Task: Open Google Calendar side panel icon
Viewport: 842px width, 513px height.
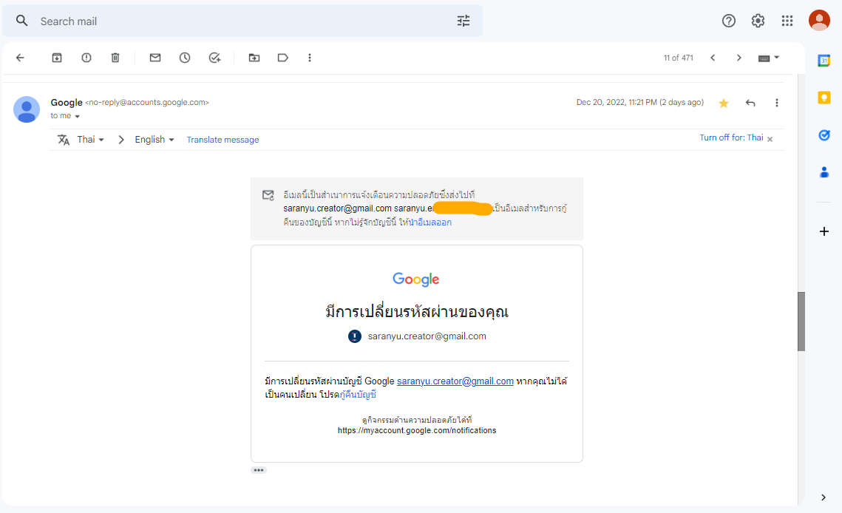Action: pyautogui.click(x=824, y=61)
